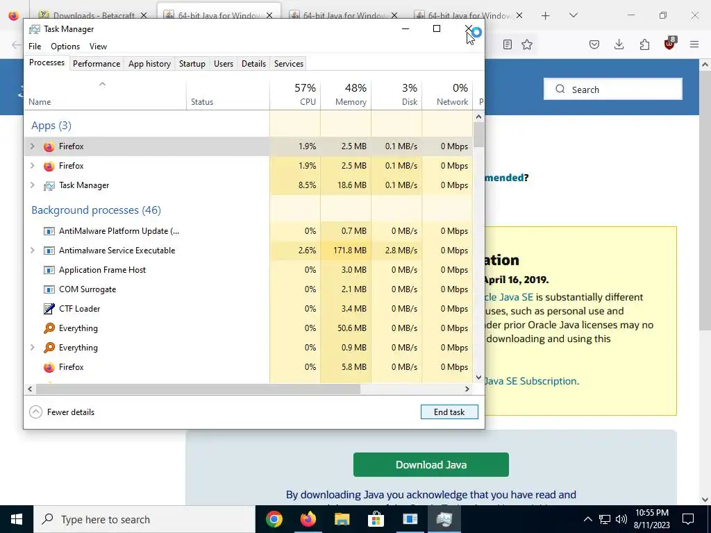
Task: Expand Antimalware Service Executable process
Action: 32,250
